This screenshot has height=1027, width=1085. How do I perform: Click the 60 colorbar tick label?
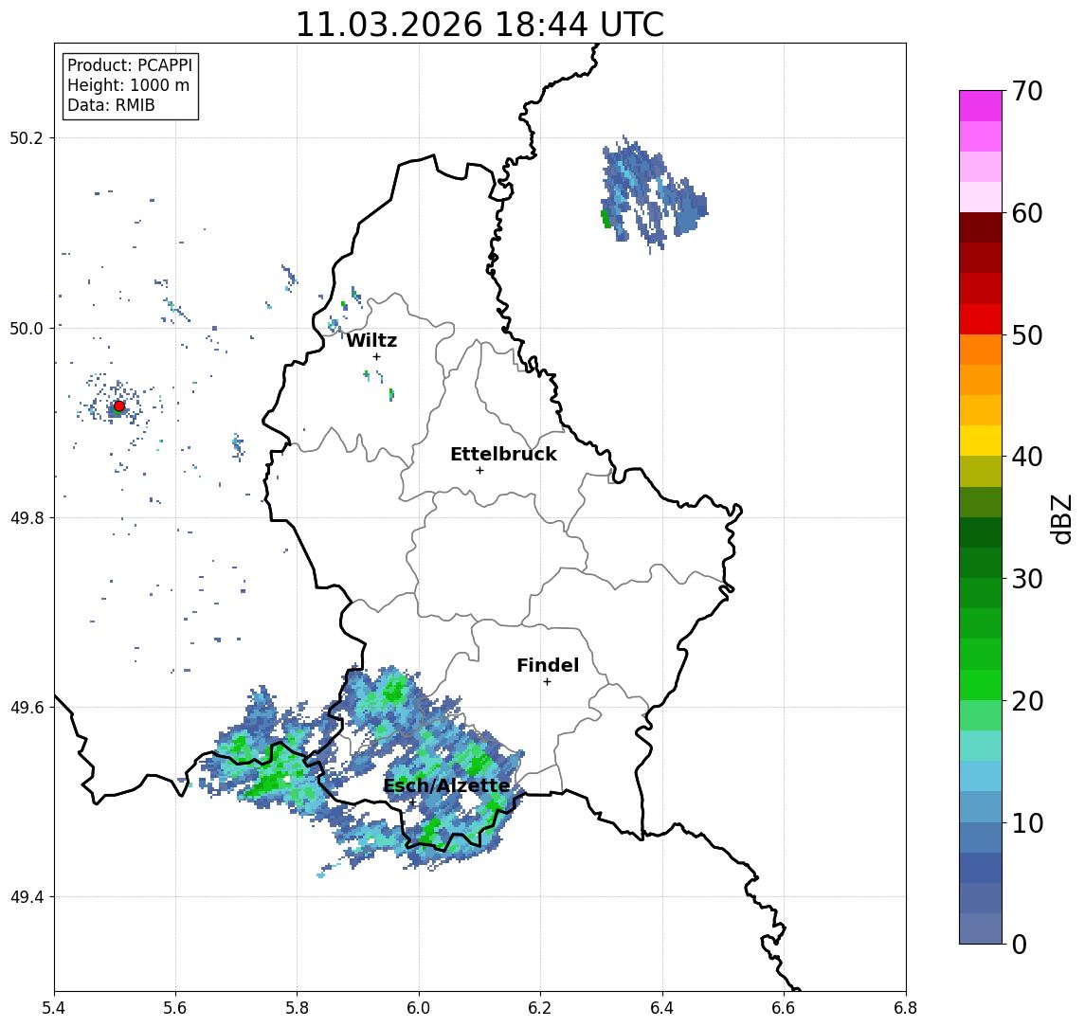pos(1026,214)
